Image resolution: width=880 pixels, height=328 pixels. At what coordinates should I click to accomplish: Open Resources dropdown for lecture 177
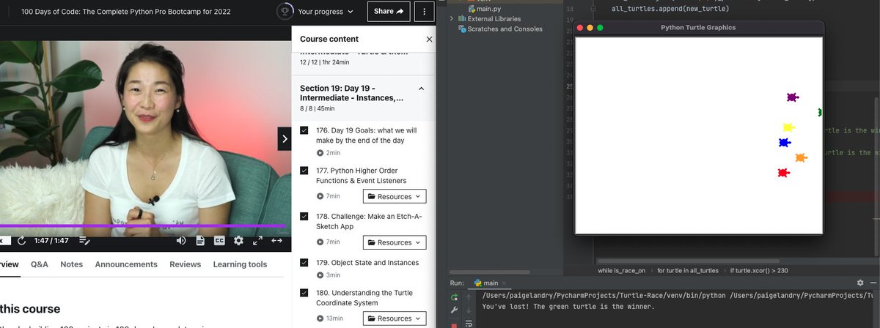click(x=395, y=196)
